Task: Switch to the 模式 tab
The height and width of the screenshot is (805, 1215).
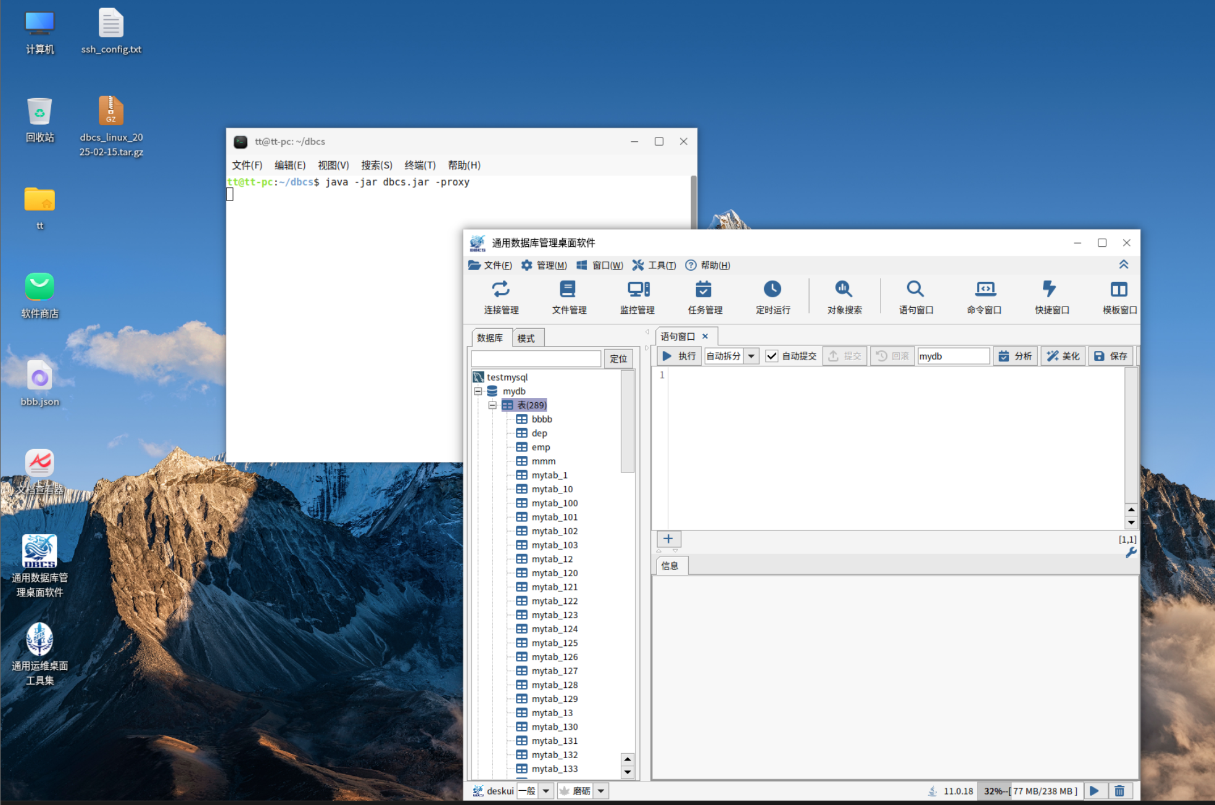Action: coord(526,338)
